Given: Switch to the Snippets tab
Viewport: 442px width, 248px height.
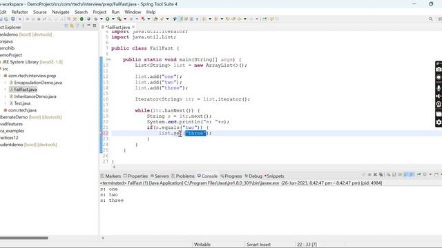Looking at the screenshot, I should point(274,176).
